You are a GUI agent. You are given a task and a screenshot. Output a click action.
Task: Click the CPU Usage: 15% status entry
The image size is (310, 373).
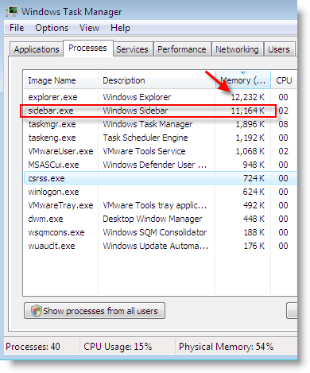(x=118, y=347)
